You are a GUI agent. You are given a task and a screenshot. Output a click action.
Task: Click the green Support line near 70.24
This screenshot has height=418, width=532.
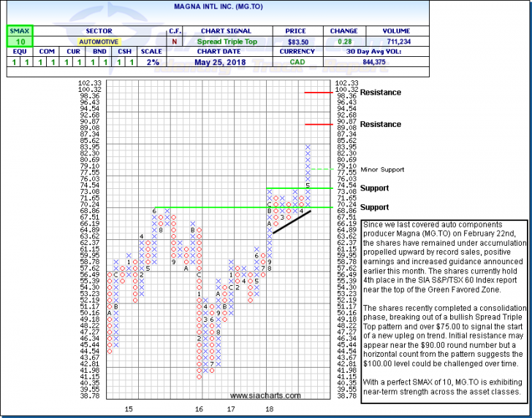coord(256,207)
